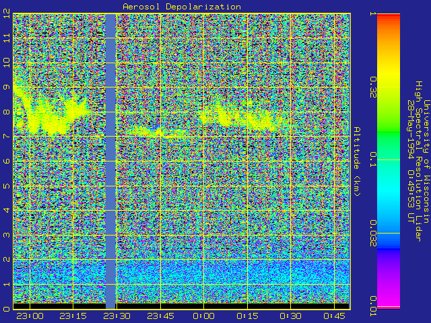Click the 0:00 time axis label
The image size is (431, 323).
click(203, 316)
